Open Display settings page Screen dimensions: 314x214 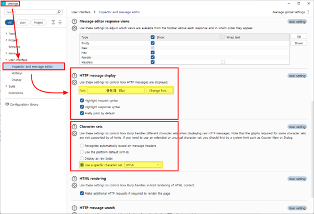(17, 80)
